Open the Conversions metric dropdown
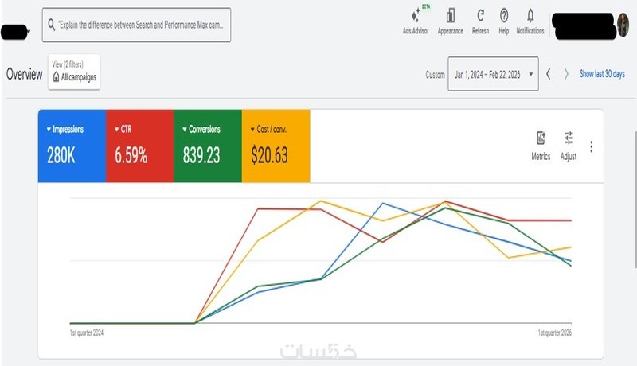 click(183, 130)
